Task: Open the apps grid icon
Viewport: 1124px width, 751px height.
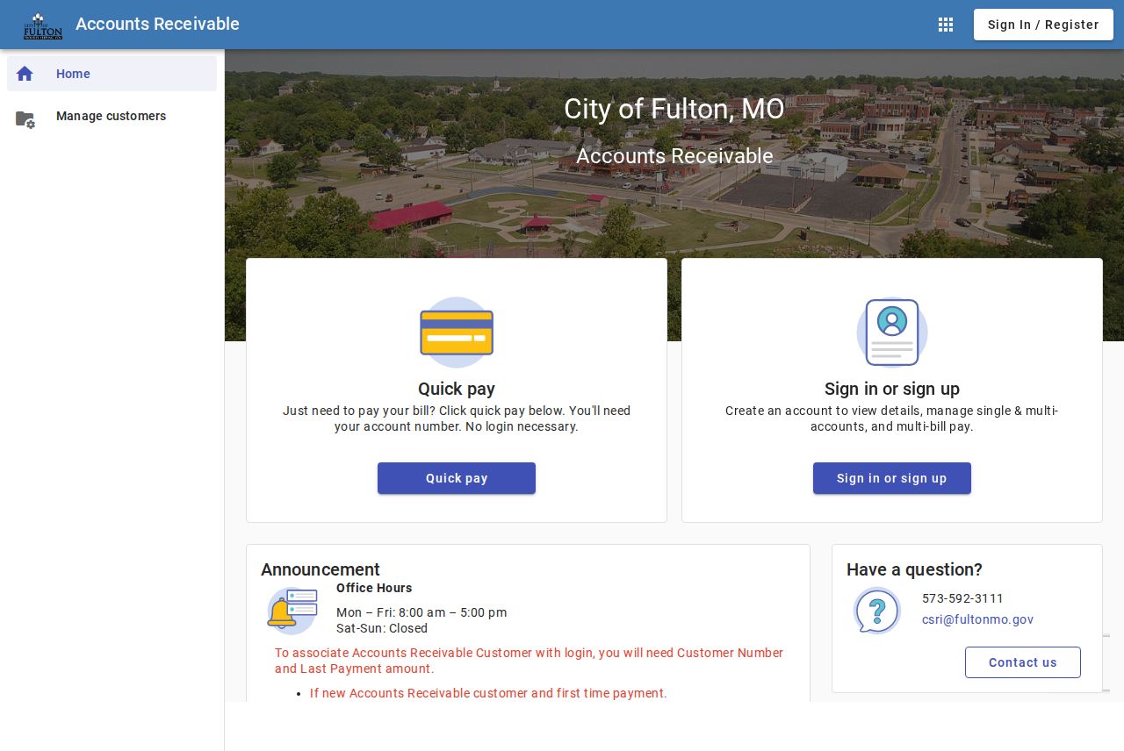Action: 946,25
